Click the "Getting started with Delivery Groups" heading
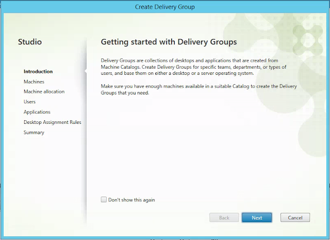Image resolution: width=330 pixels, height=240 pixels. point(169,42)
